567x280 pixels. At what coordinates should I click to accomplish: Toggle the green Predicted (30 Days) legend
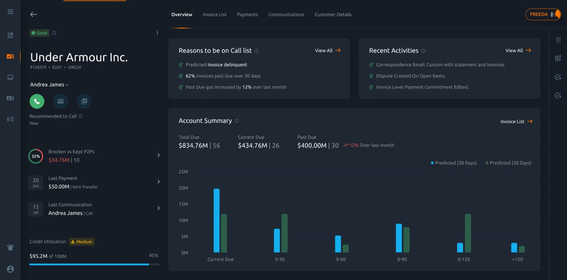pos(508,163)
